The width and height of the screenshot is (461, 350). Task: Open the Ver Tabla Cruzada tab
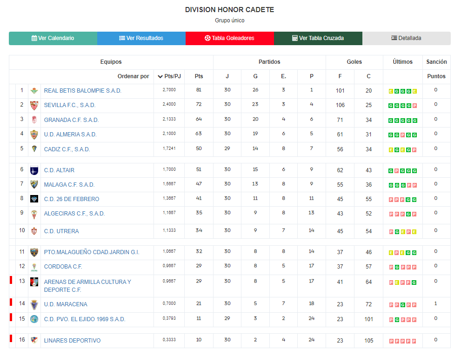tap(318, 38)
